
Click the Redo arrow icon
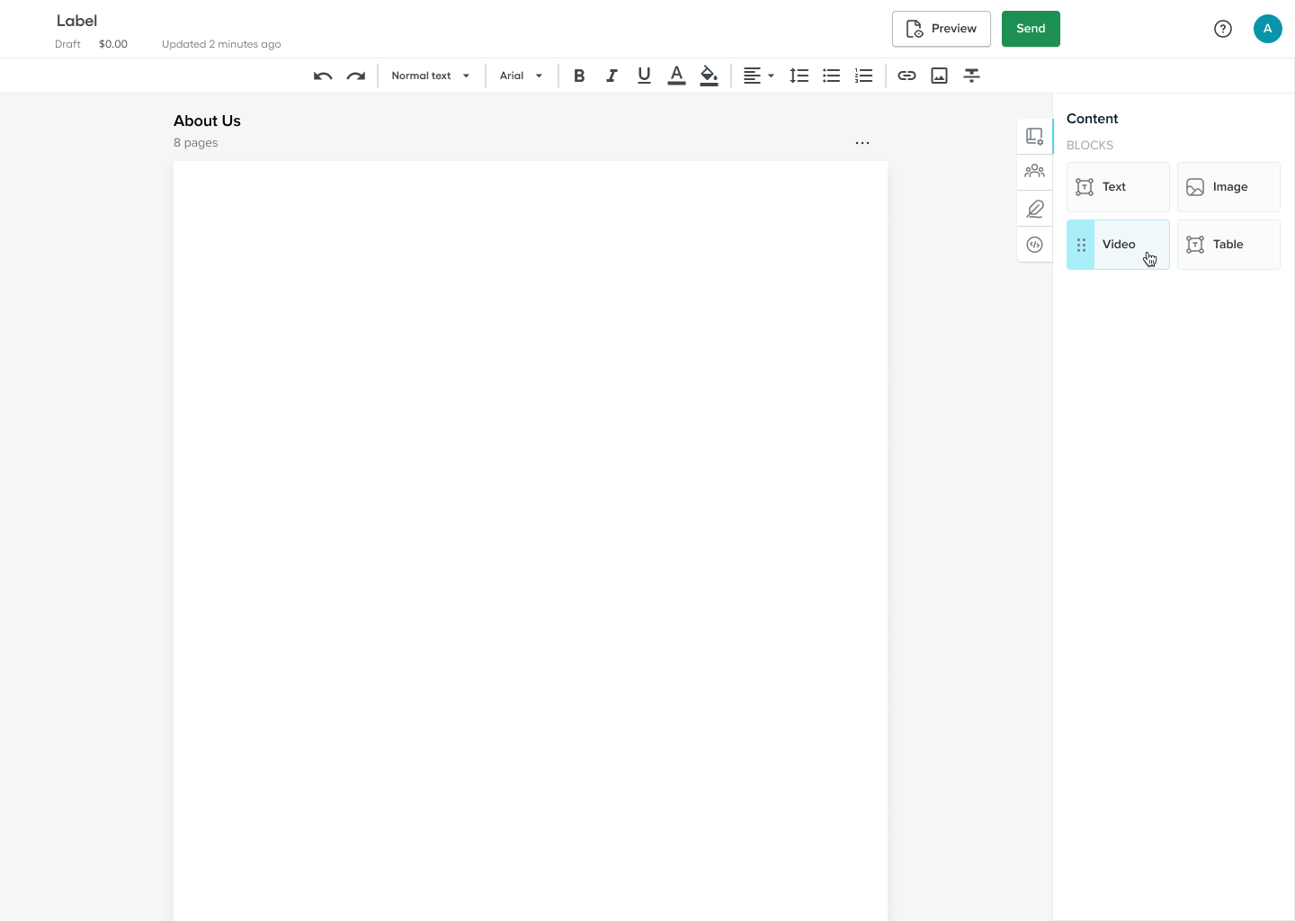click(x=356, y=76)
